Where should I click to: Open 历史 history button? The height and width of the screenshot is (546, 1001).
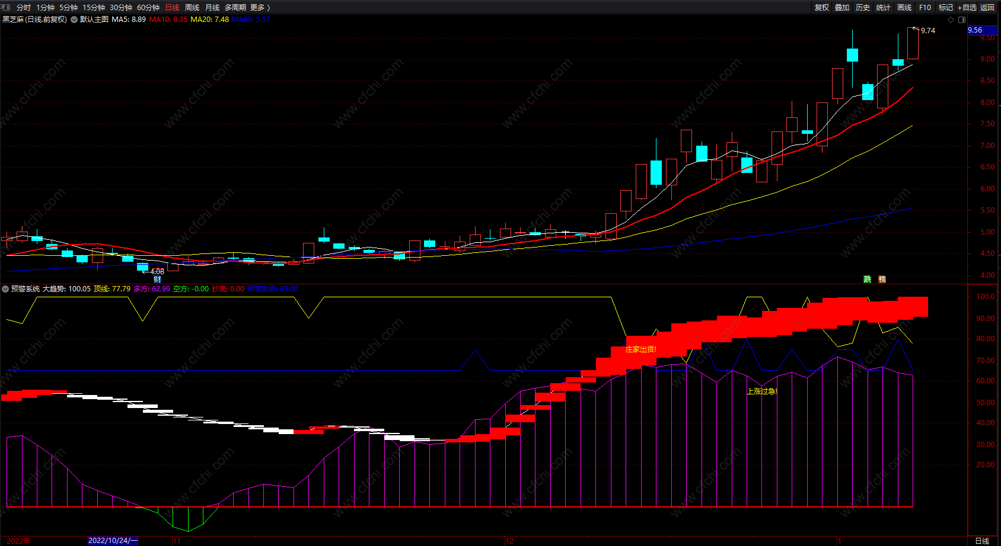863,8
